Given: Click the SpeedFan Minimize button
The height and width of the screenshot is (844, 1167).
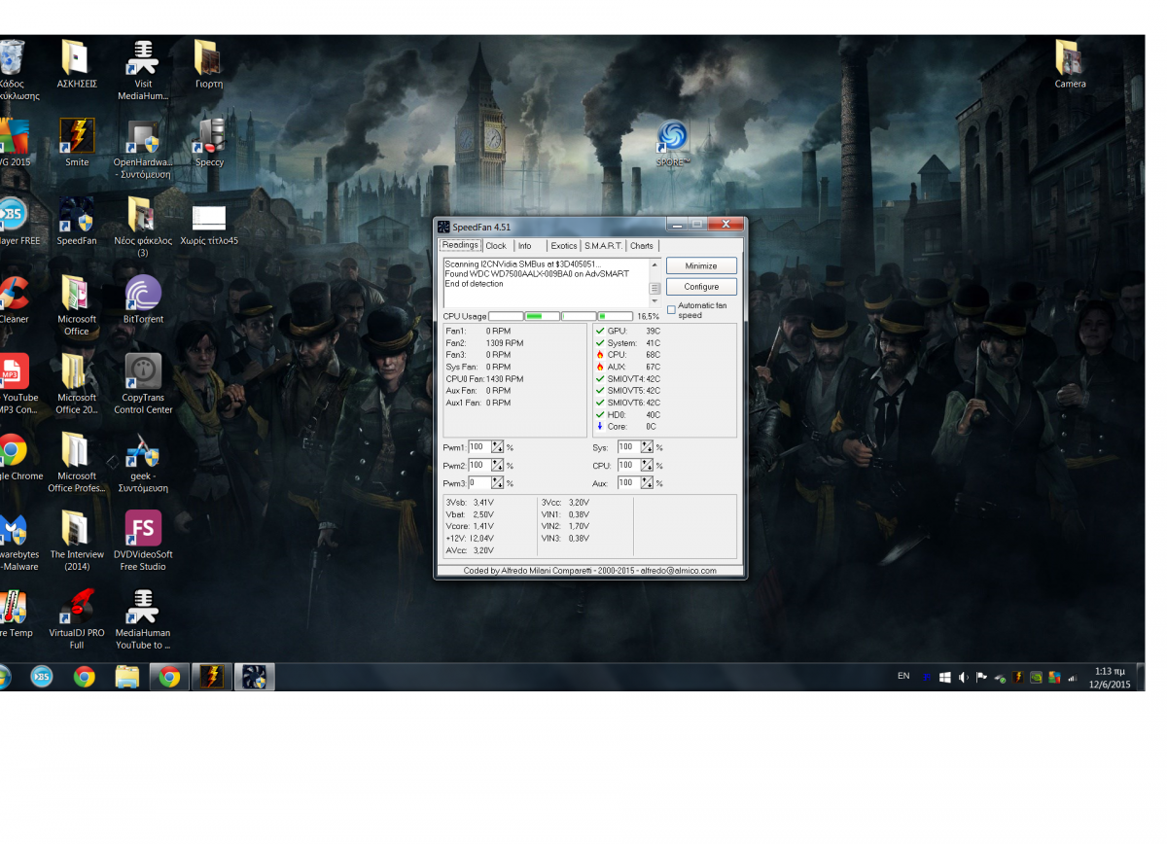Looking at the screenshot, I should pos(701,265).
